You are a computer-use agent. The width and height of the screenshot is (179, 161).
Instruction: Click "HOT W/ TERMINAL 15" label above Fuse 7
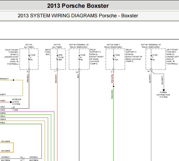coord(151,45)
